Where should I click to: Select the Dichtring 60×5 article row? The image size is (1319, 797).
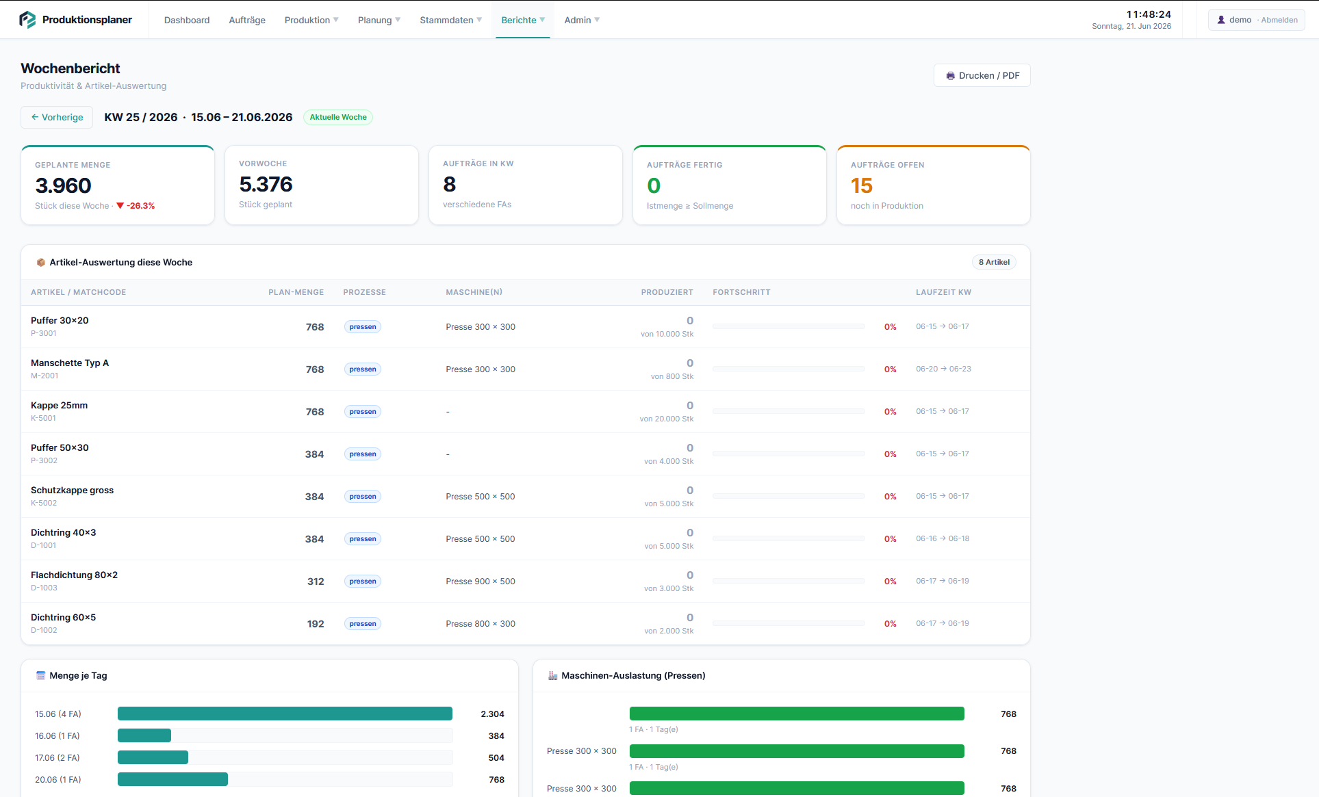coord(525,623)
